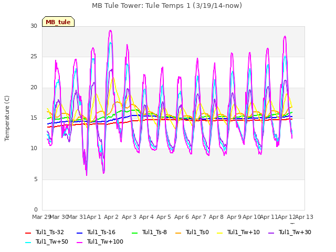Select the Tul1_Ts-32 legend label

50,232
